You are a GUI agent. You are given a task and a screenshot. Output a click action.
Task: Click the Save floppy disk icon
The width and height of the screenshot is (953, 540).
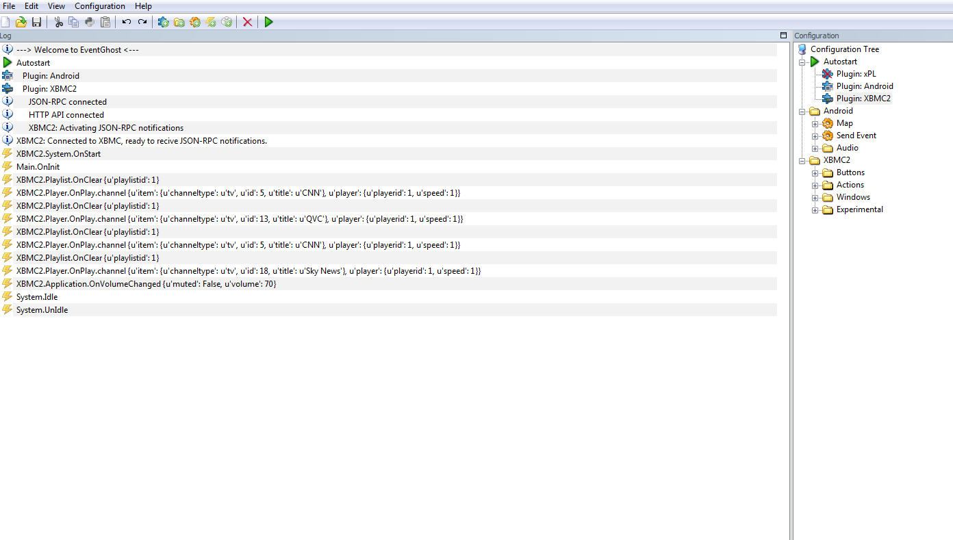click(37, 22)
